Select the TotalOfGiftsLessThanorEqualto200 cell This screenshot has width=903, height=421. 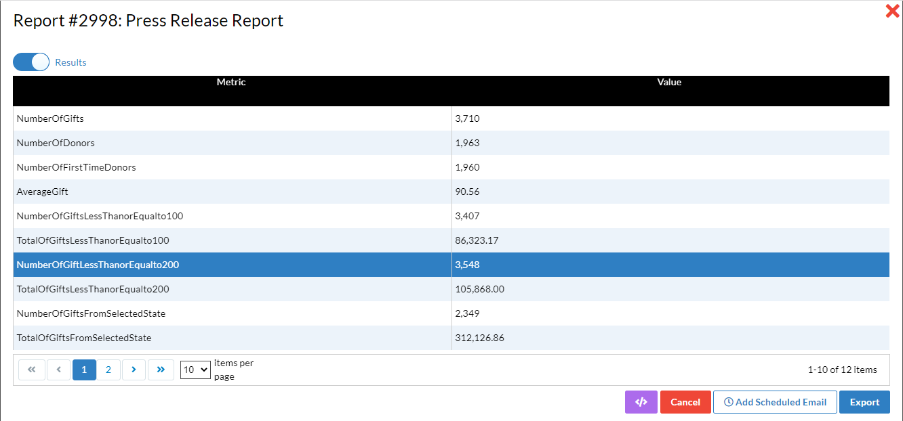(233, 289)
